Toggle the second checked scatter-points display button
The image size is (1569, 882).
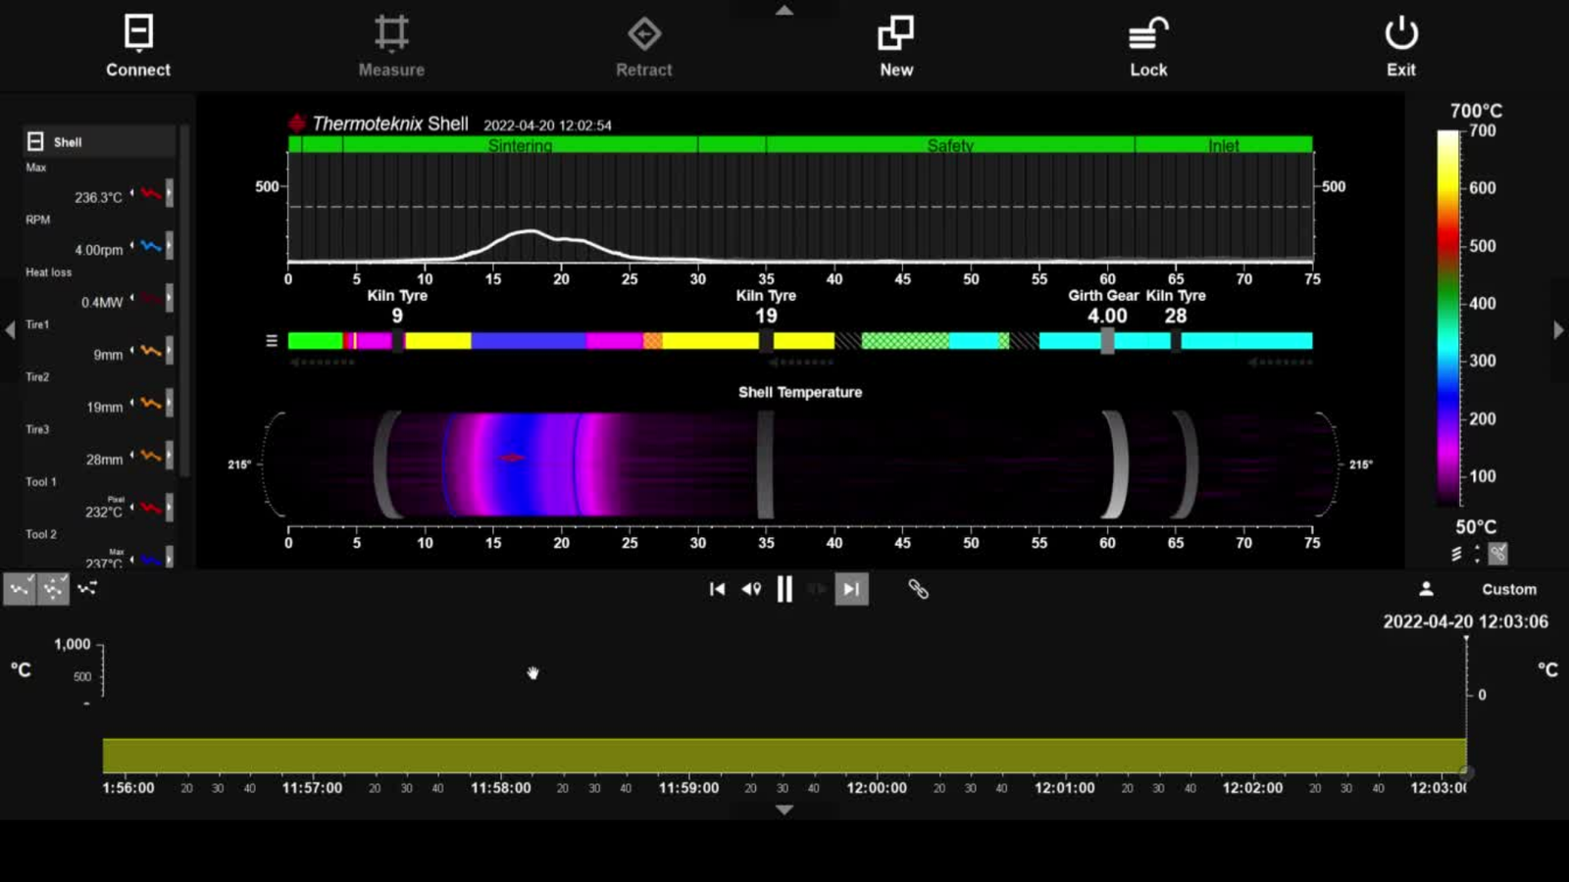53,589
